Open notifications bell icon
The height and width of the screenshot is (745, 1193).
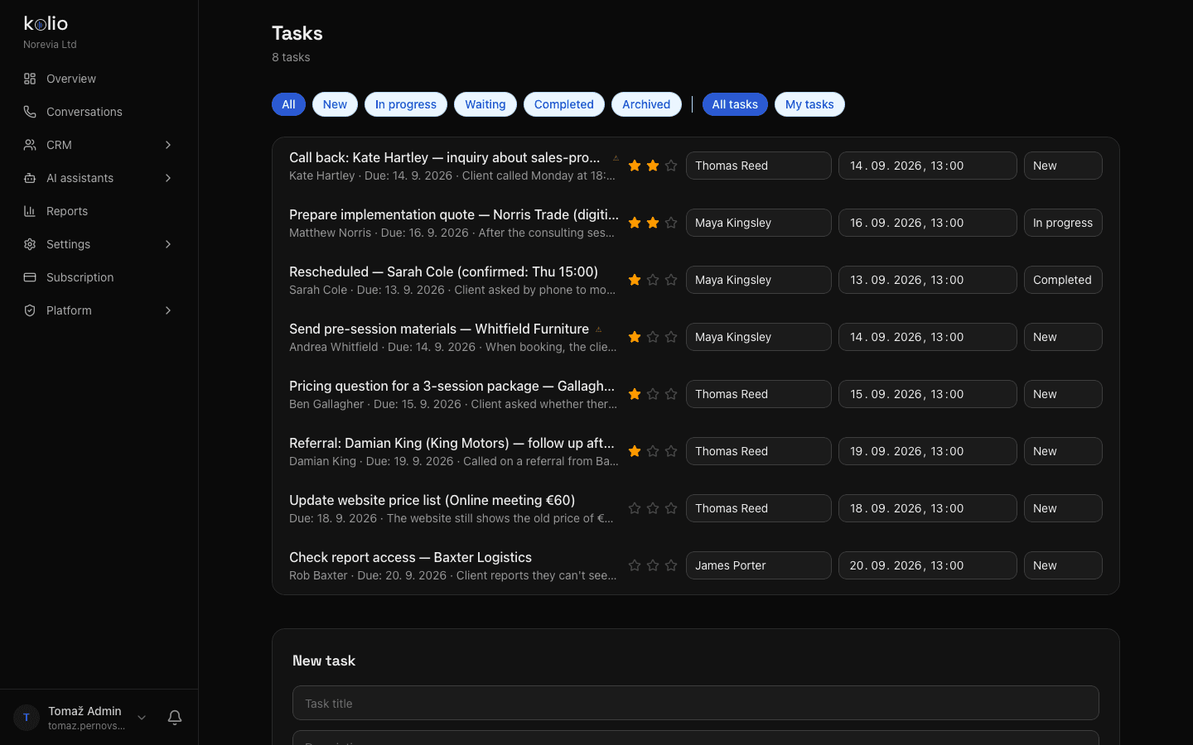click(175, 718)
